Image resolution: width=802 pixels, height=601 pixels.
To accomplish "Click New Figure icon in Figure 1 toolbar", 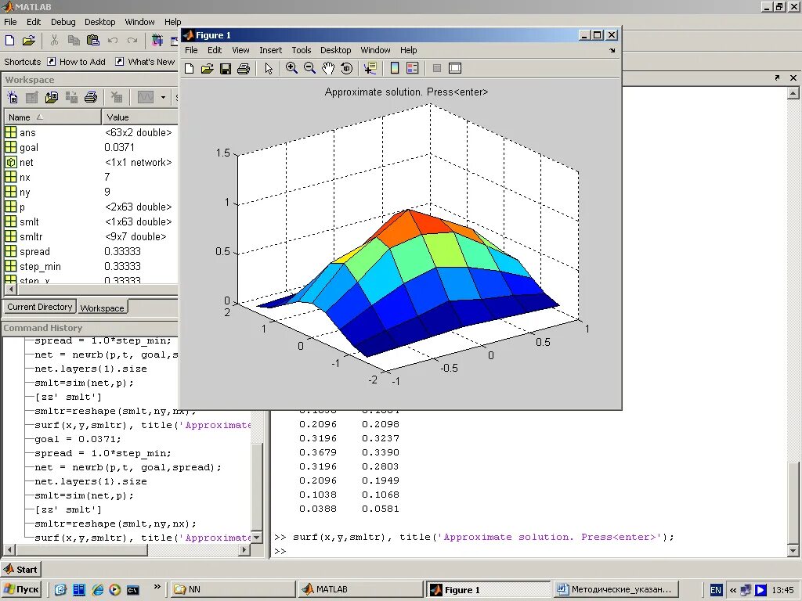I will point(190,69).
